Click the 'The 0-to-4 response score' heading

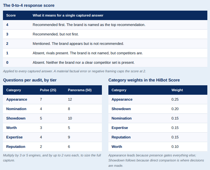(x=29, y=6)
